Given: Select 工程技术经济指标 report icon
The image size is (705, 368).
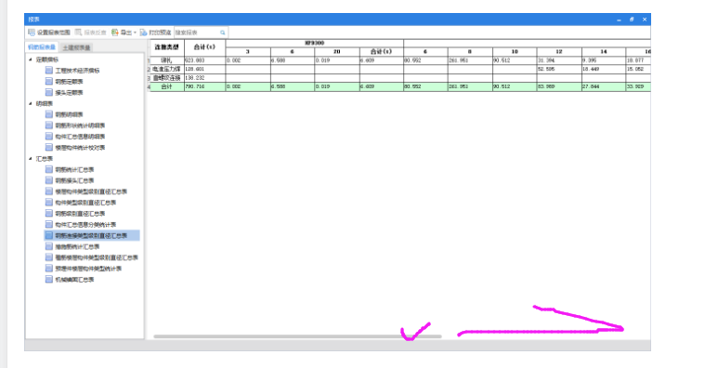Looking at the screenshot, I should coord(49,71).
